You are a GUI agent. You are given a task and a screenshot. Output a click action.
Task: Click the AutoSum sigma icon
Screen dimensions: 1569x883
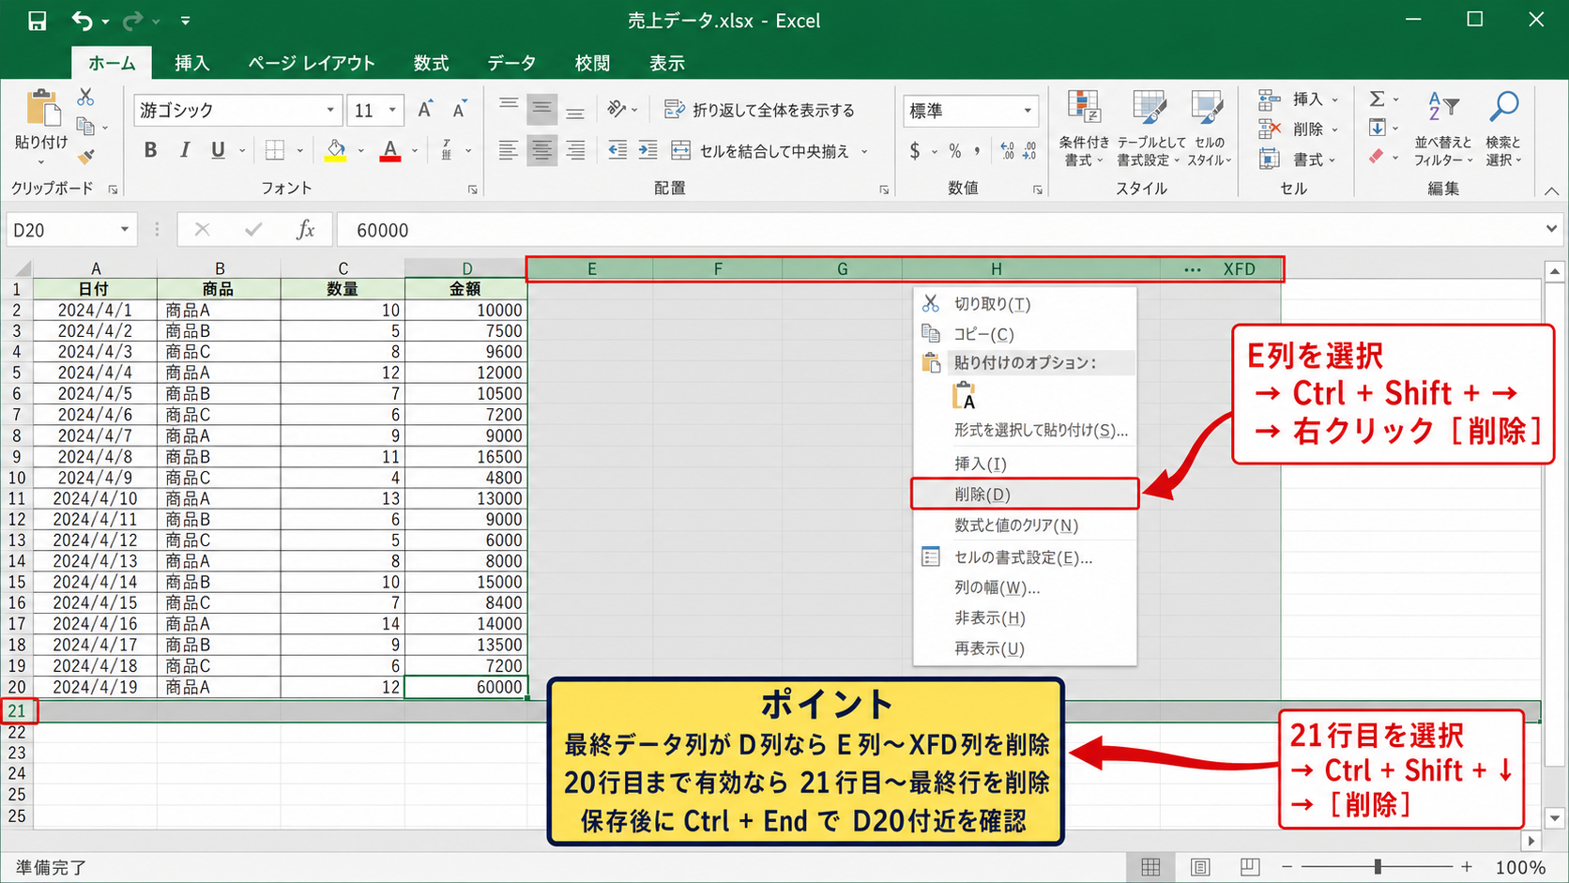tap(1377, 99)
